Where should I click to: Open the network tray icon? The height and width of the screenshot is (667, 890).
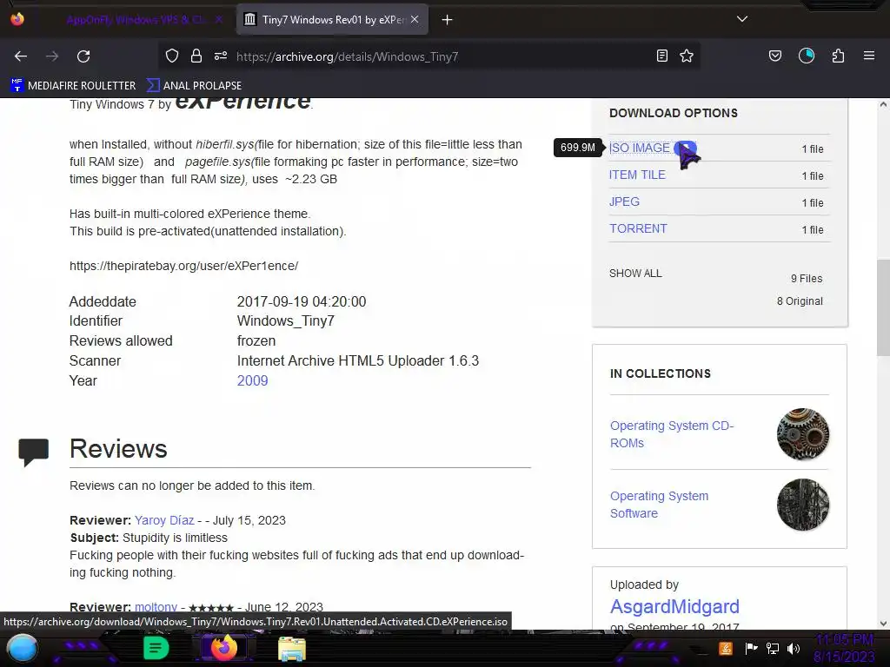773,648
